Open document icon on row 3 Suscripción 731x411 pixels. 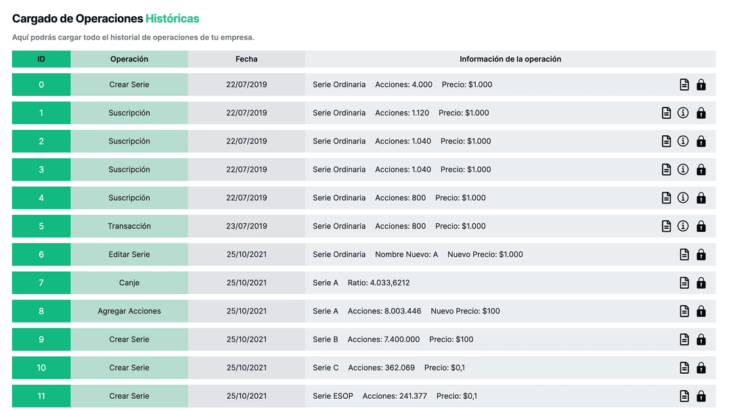[666, 170]
